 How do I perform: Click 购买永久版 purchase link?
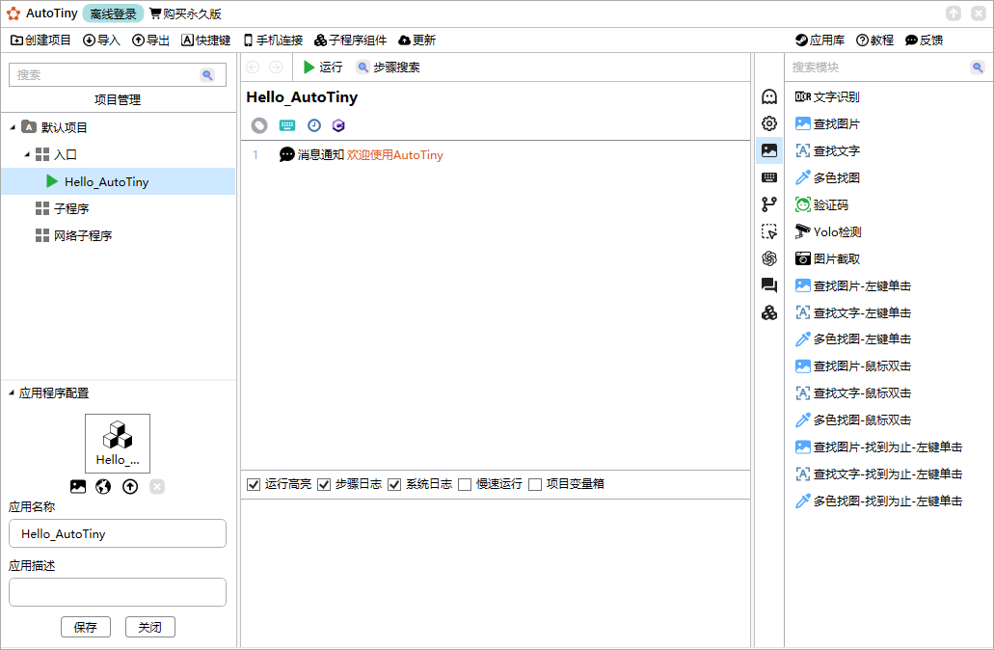[185, 14]
